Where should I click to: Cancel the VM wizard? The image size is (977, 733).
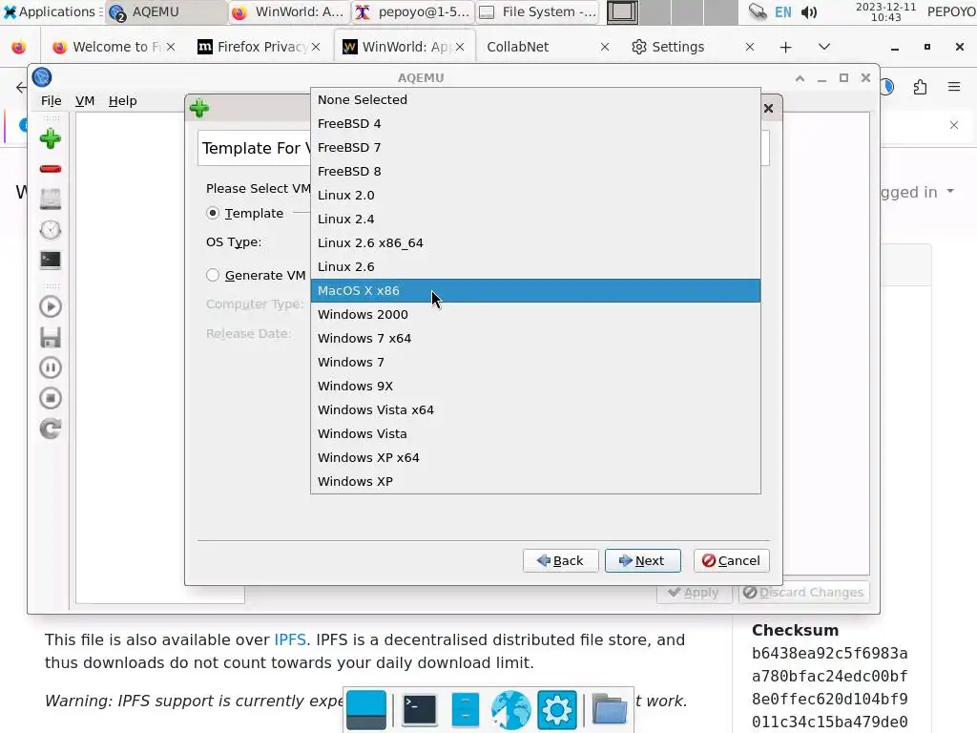pyautogui.click(x=732, y=560)
